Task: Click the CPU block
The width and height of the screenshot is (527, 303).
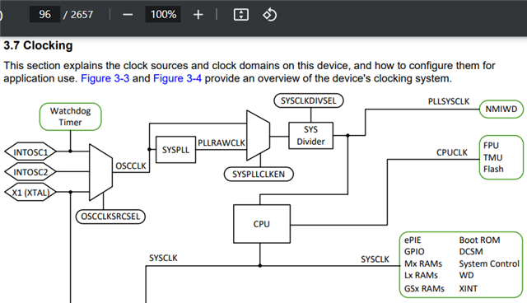Action: pos(262,224)
